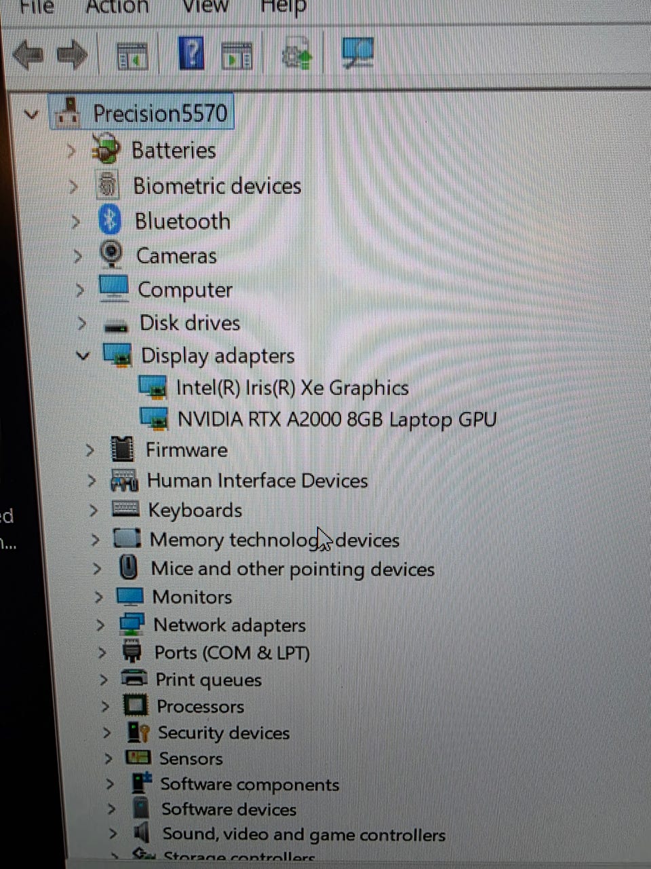Click the Disk drives icon
Screen dimensions: 651x869
click(x=116, y=327)
